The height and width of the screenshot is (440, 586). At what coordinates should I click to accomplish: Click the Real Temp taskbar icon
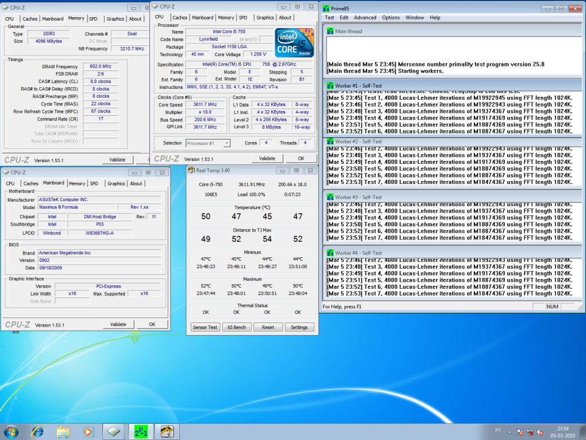tap(167, 431)
